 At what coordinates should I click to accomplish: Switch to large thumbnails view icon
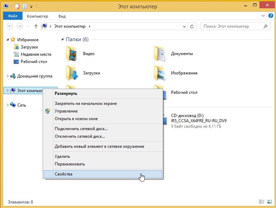tap(269, 202)
